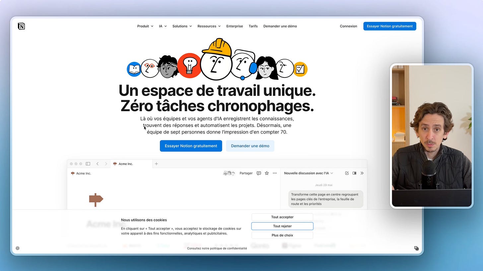Expand the IA navigation menu

click(x=163, y=26)
